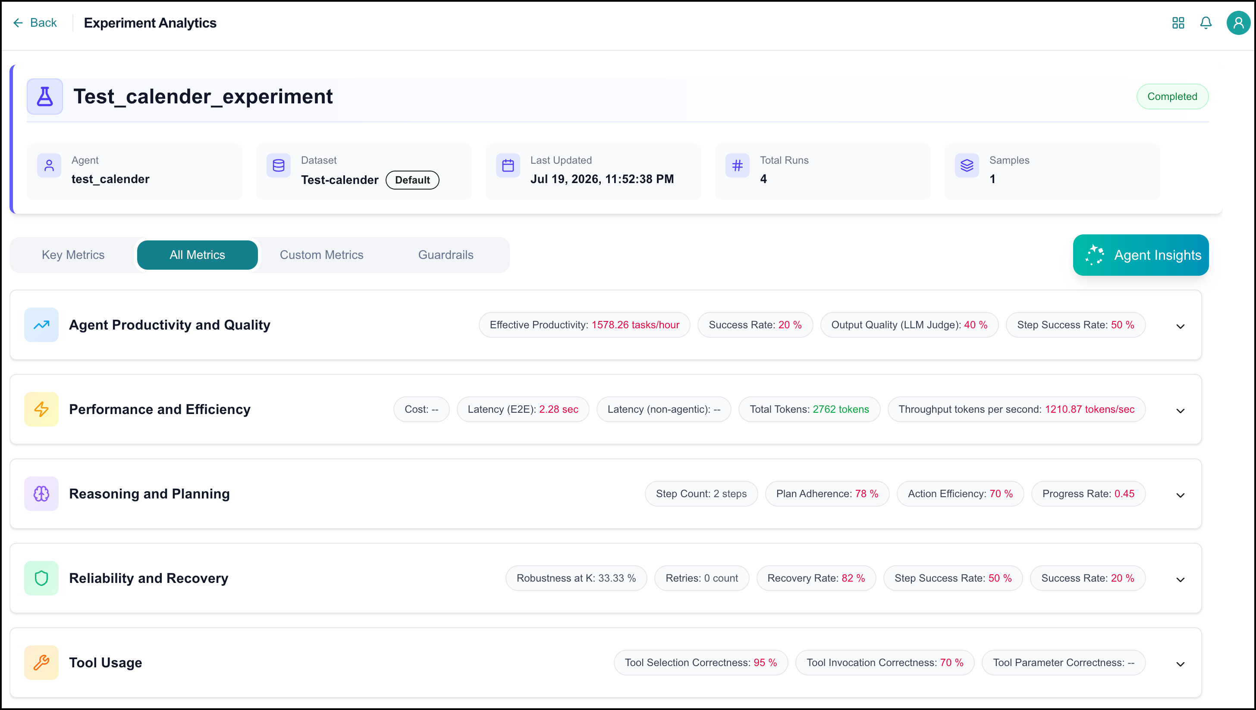This screenshot has height=710, width=1256.
Task: Click the Completed status badge
Action: 1172,97
